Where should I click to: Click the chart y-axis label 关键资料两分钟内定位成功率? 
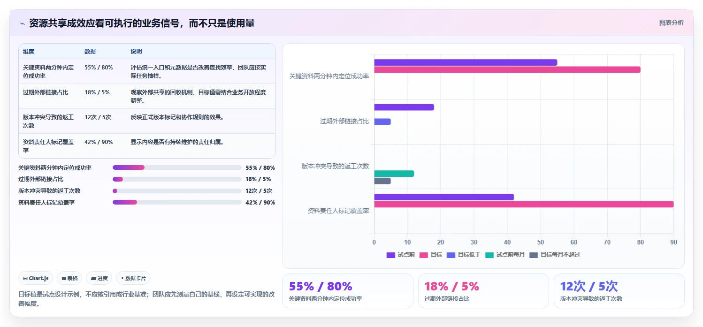click(329, 76)
